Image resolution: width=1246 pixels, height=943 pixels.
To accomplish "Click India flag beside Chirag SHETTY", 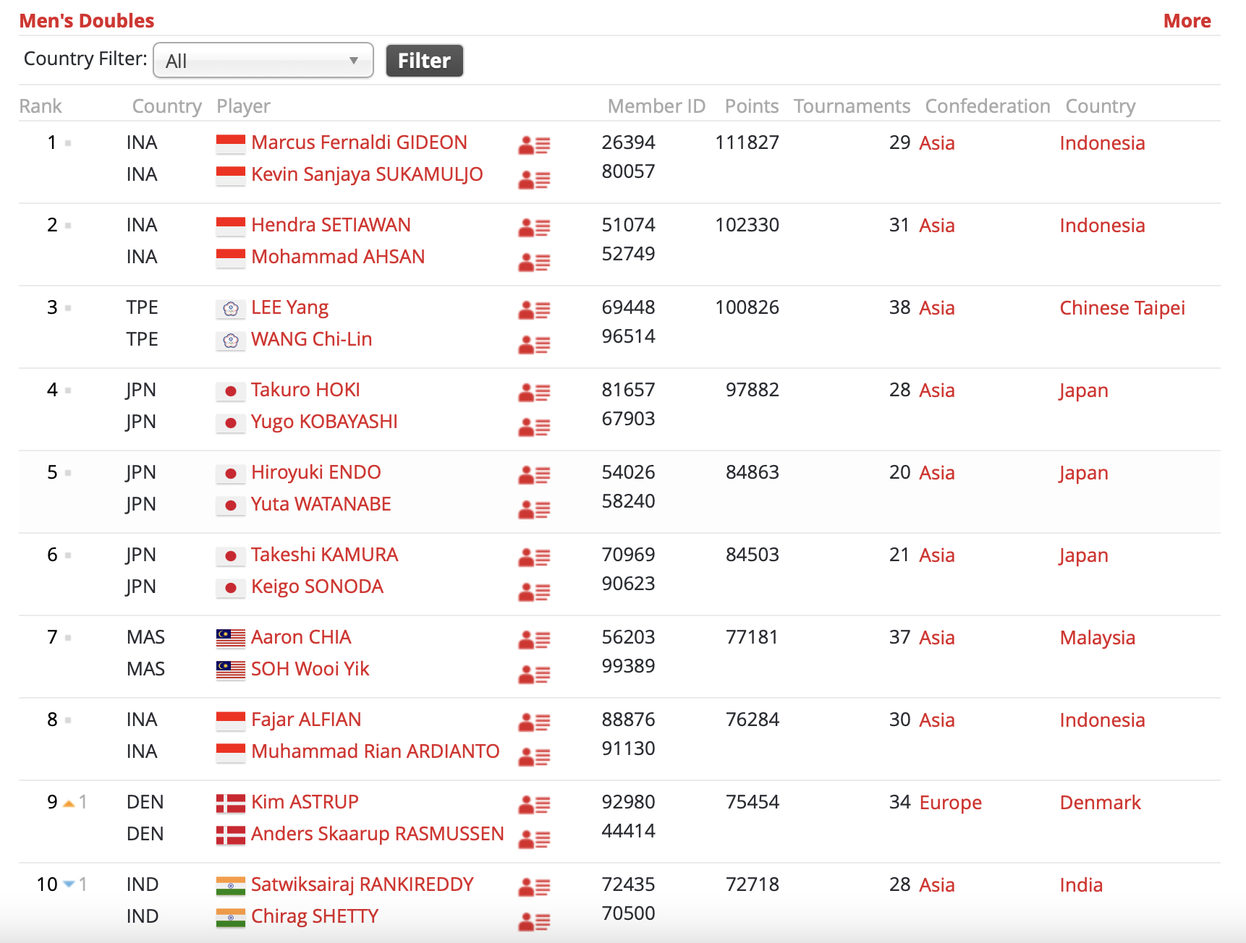I will 230,918.
